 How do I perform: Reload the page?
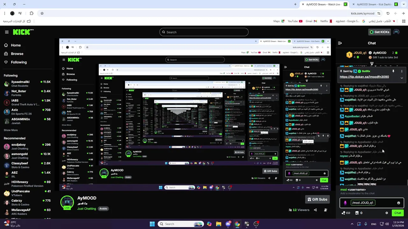[x=388, y=13]
